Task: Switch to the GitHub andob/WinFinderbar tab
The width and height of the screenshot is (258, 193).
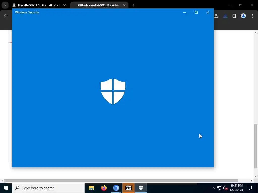Action: [99, 5]
